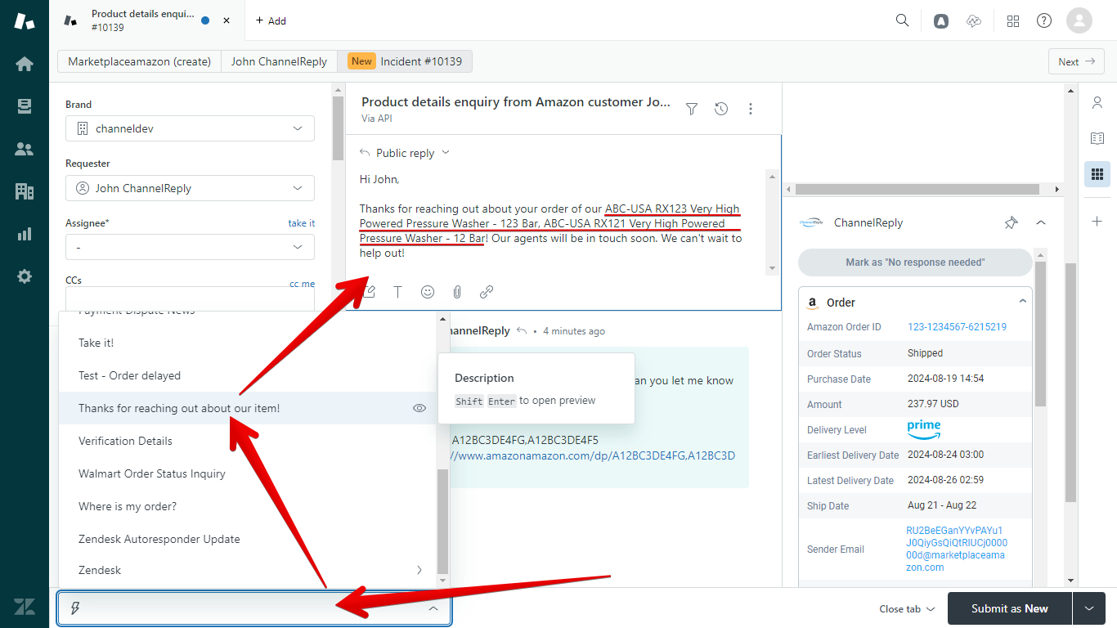Open the knowledge panel book icon
The width and height of the screenshot is (1117, 628).
click(1097, 138)
